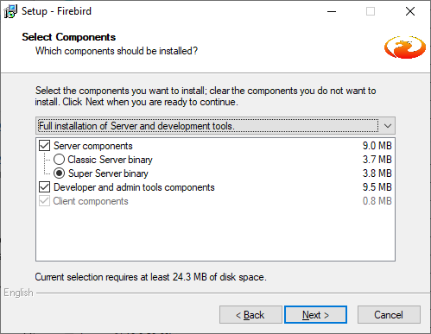Image resolution: width=431 pixels, height=334 pixels.
Task: Close the Setup - Firebird window
Action: coord(410,11)
